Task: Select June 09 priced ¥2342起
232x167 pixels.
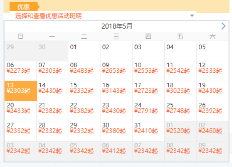Action: (x=213, y=151)
